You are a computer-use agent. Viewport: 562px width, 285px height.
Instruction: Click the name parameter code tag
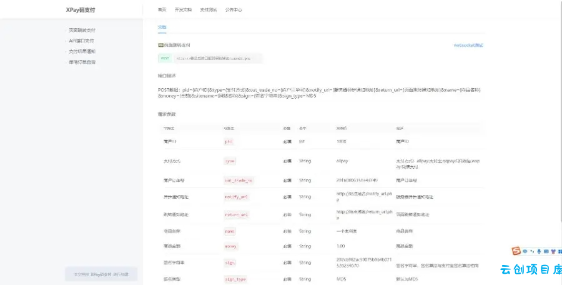point(230,231)
